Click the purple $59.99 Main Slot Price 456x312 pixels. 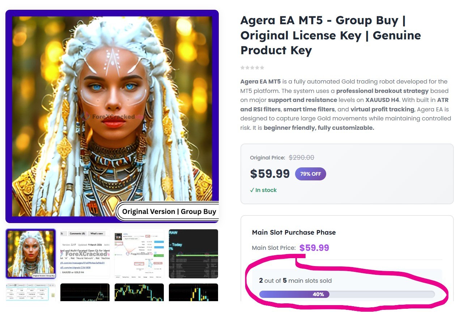click(314, 248)
